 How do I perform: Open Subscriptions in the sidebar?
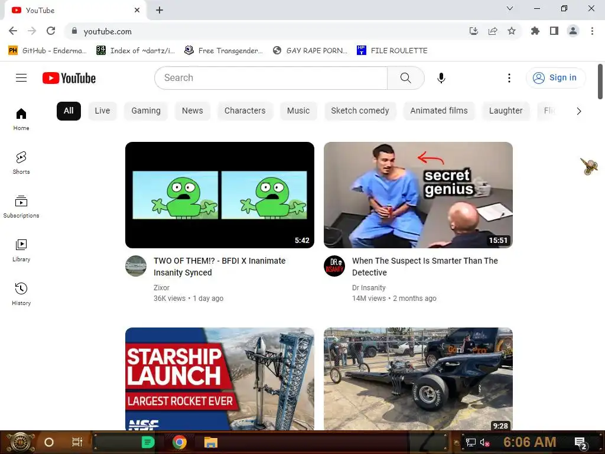pos(21,206)
